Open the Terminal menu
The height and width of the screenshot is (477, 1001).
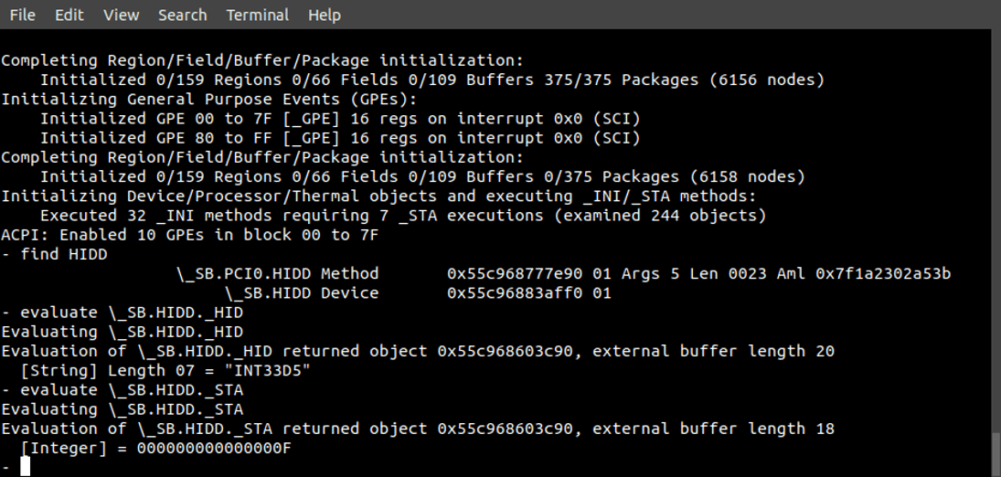pyautogui.click(x=257, y=15)
